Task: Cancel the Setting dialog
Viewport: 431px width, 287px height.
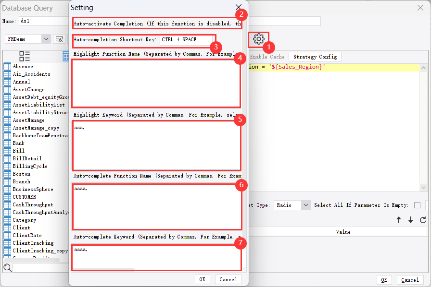Action: coord(228,279)
